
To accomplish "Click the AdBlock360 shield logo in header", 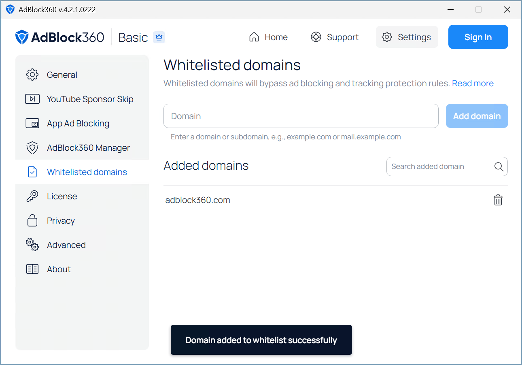I will click(x=21, y=37).
